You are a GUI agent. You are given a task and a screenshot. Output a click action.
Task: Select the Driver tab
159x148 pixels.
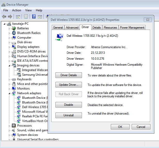pos(85,27)
